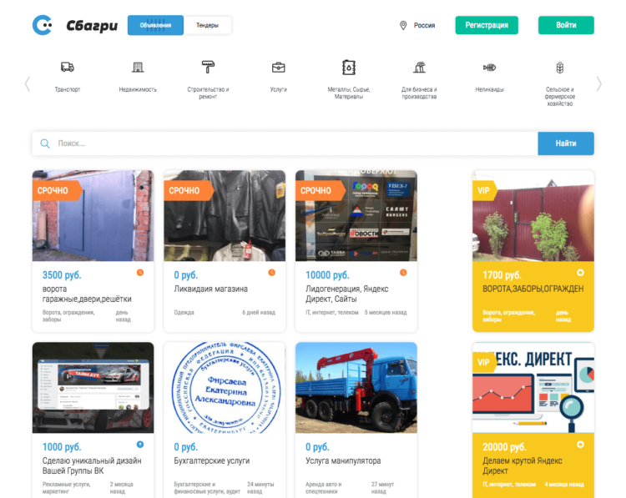Open the Транспорт truck category icon

pyautogui.click(x=68, y=67)
